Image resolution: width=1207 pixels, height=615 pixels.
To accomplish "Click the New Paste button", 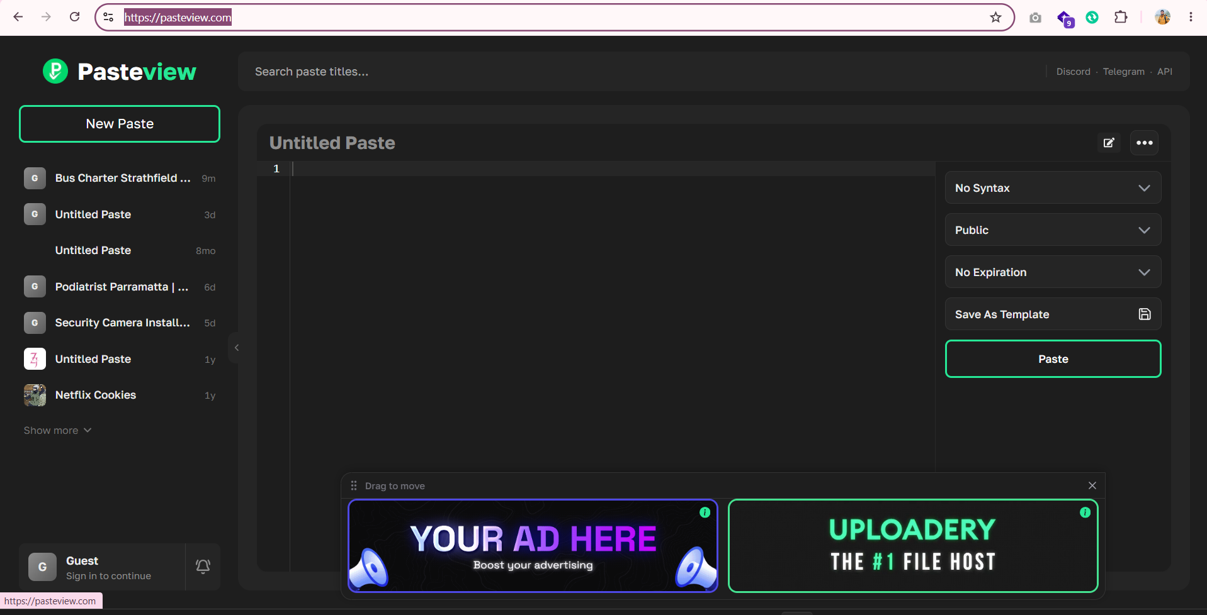I will [120, 124].
